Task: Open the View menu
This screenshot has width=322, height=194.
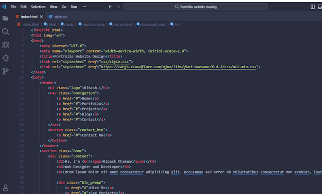Action: tap(54, 7)
